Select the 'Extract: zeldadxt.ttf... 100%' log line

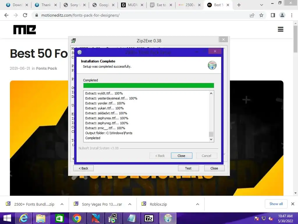(x=106, y=113)
